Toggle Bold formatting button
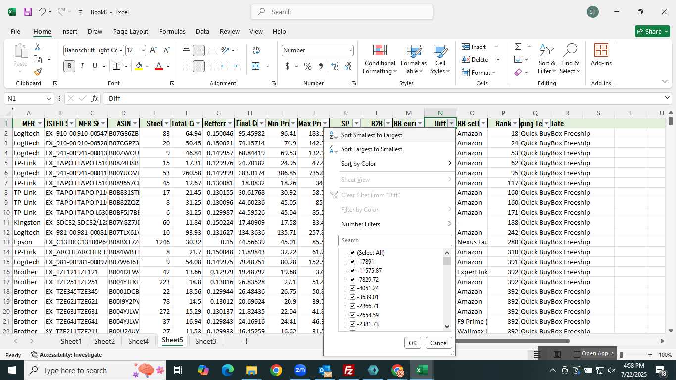This screenshot has width=676, height=380. [69, 66]
